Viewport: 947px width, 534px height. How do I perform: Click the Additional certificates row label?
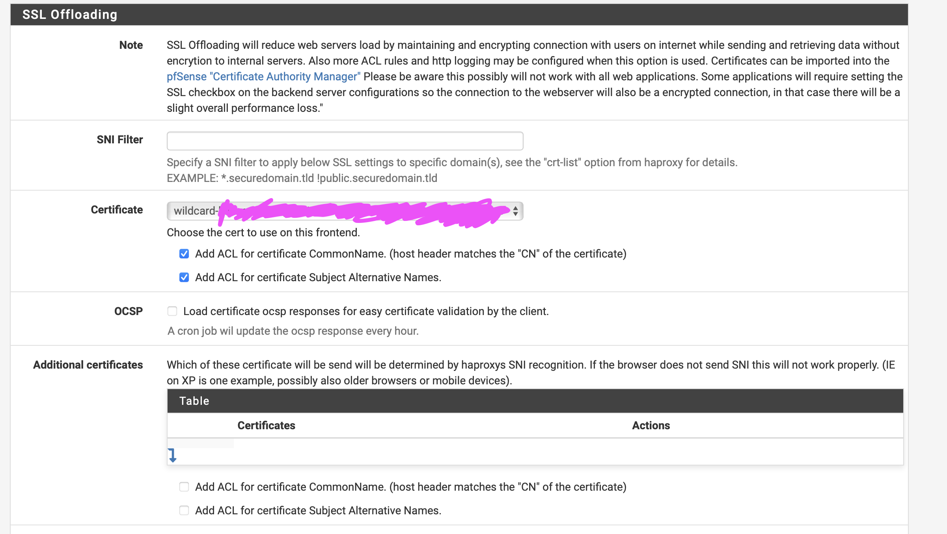tap(88, 365)
